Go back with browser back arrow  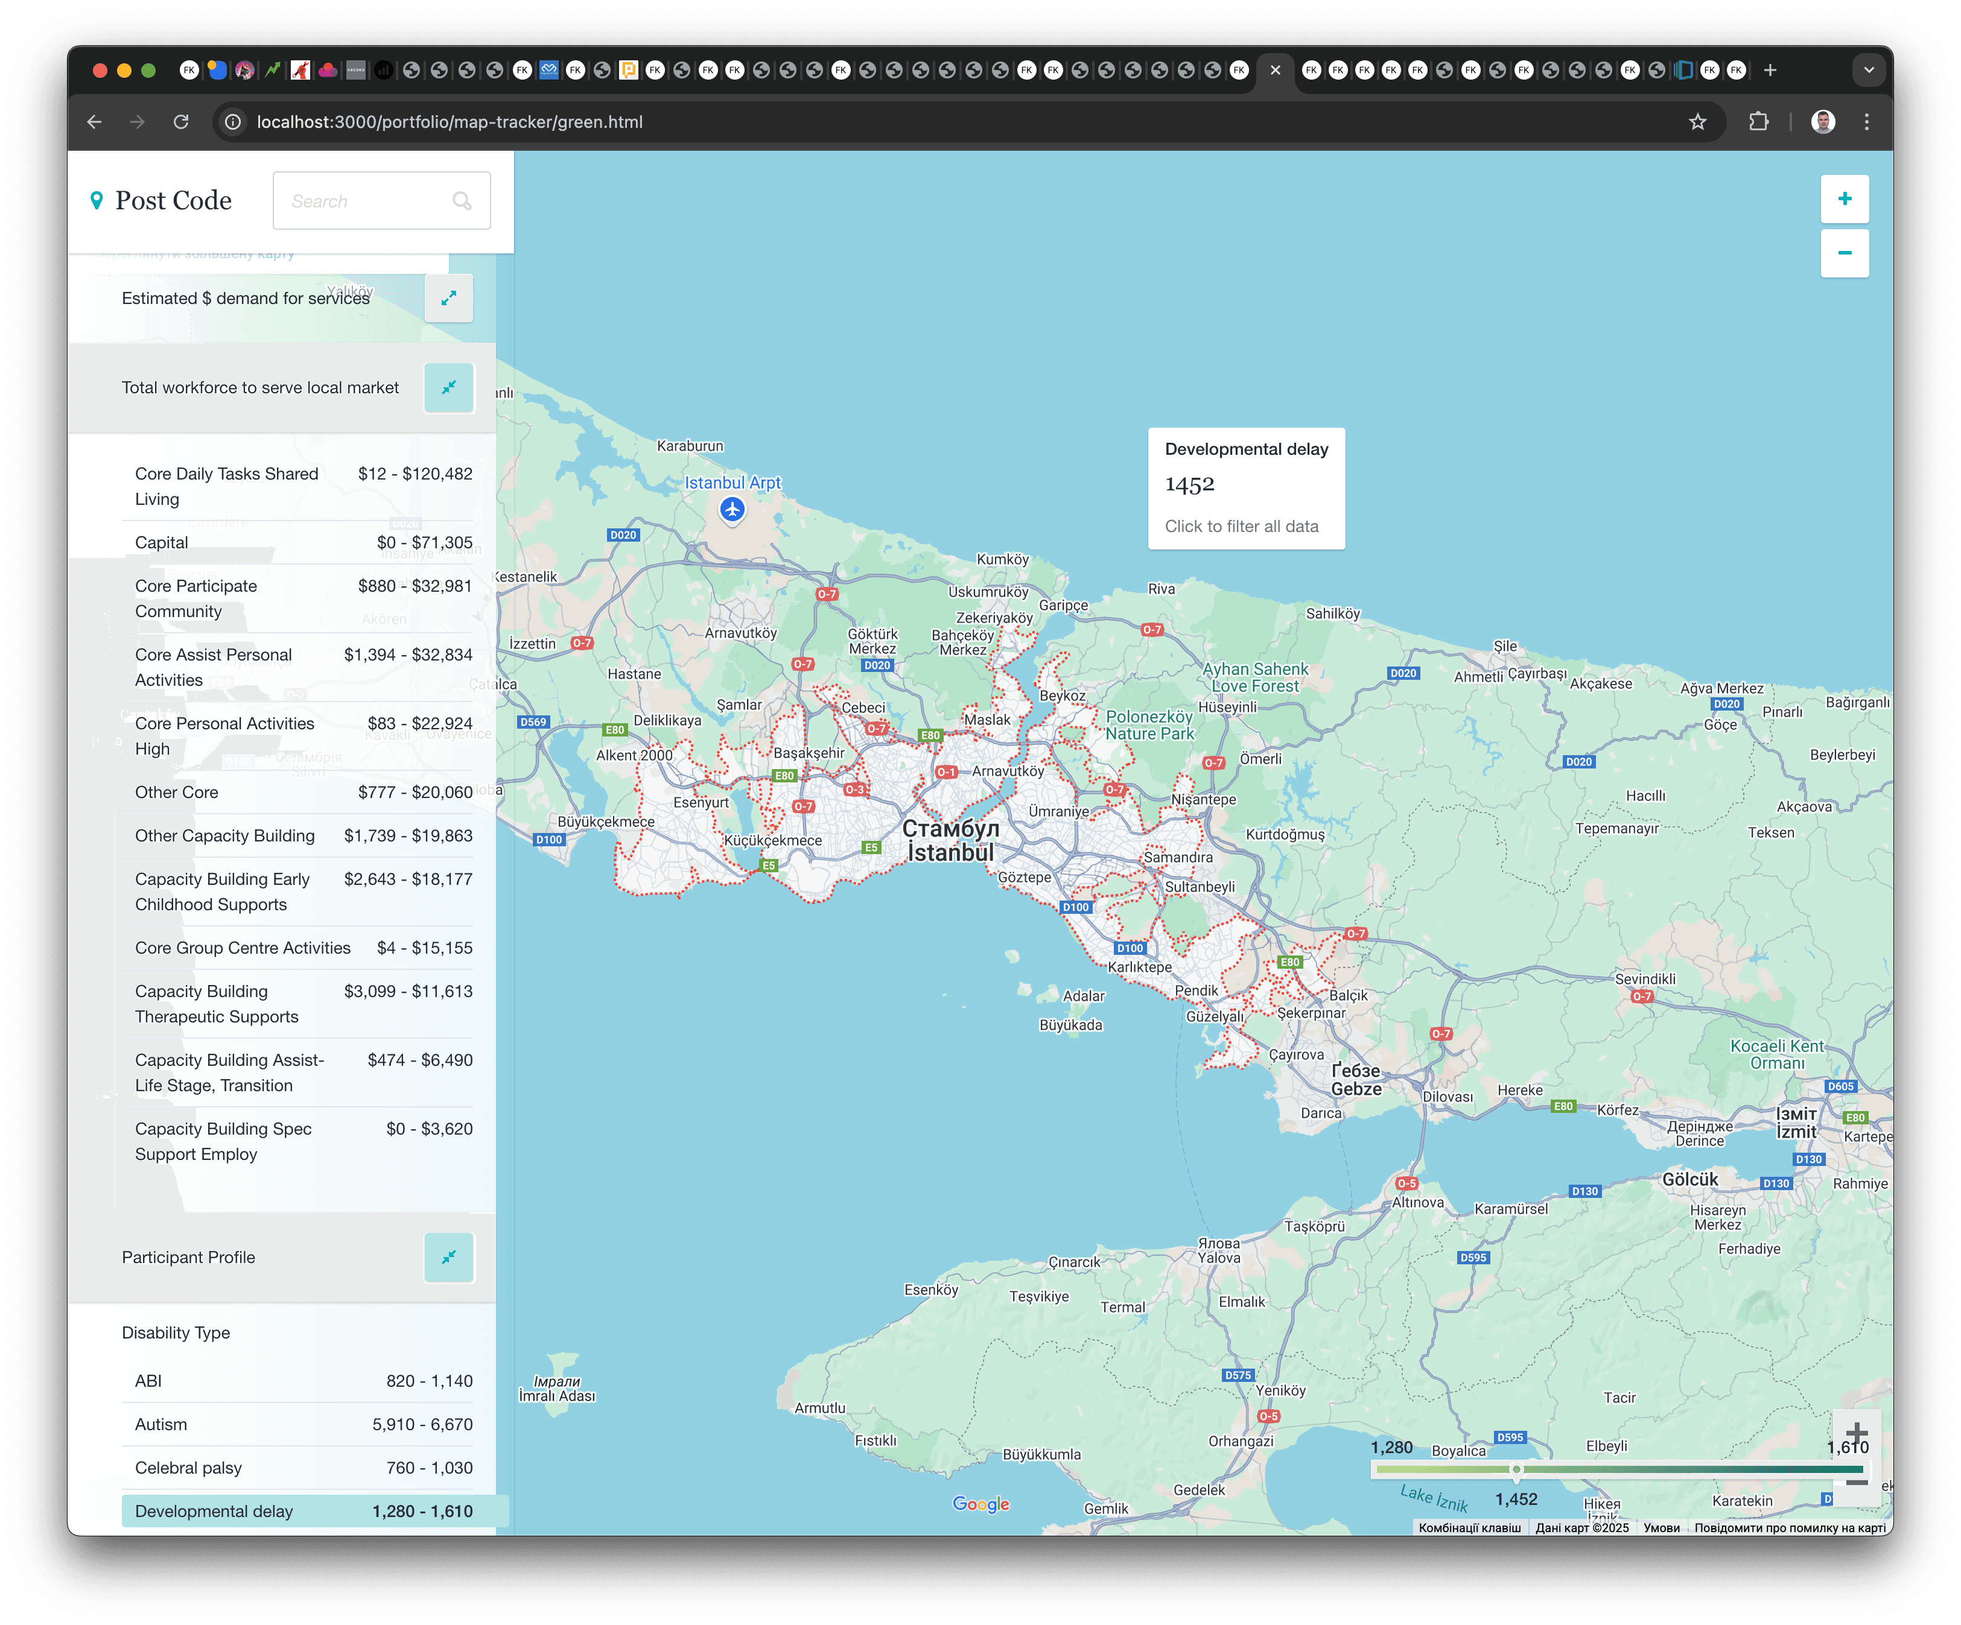click(94, 122)
